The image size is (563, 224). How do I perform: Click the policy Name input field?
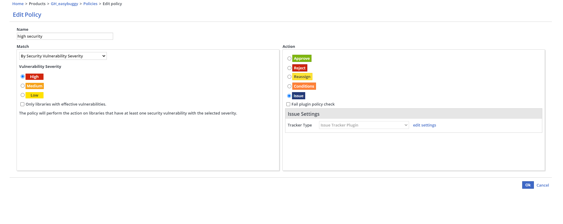65,36
